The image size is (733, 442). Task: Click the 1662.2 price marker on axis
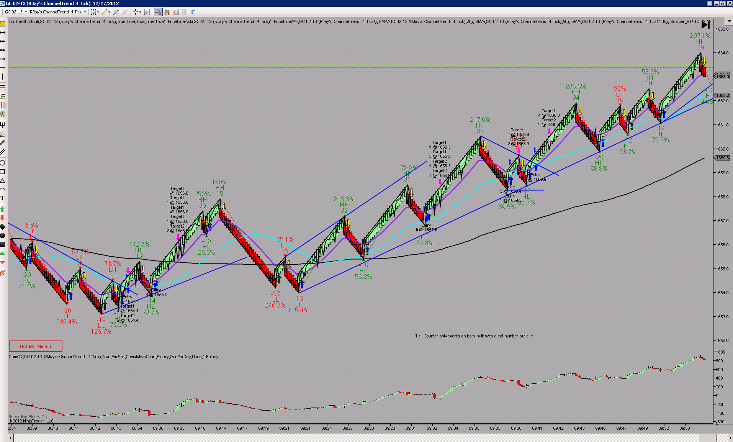pyautogui.click(x=723, y=95)
